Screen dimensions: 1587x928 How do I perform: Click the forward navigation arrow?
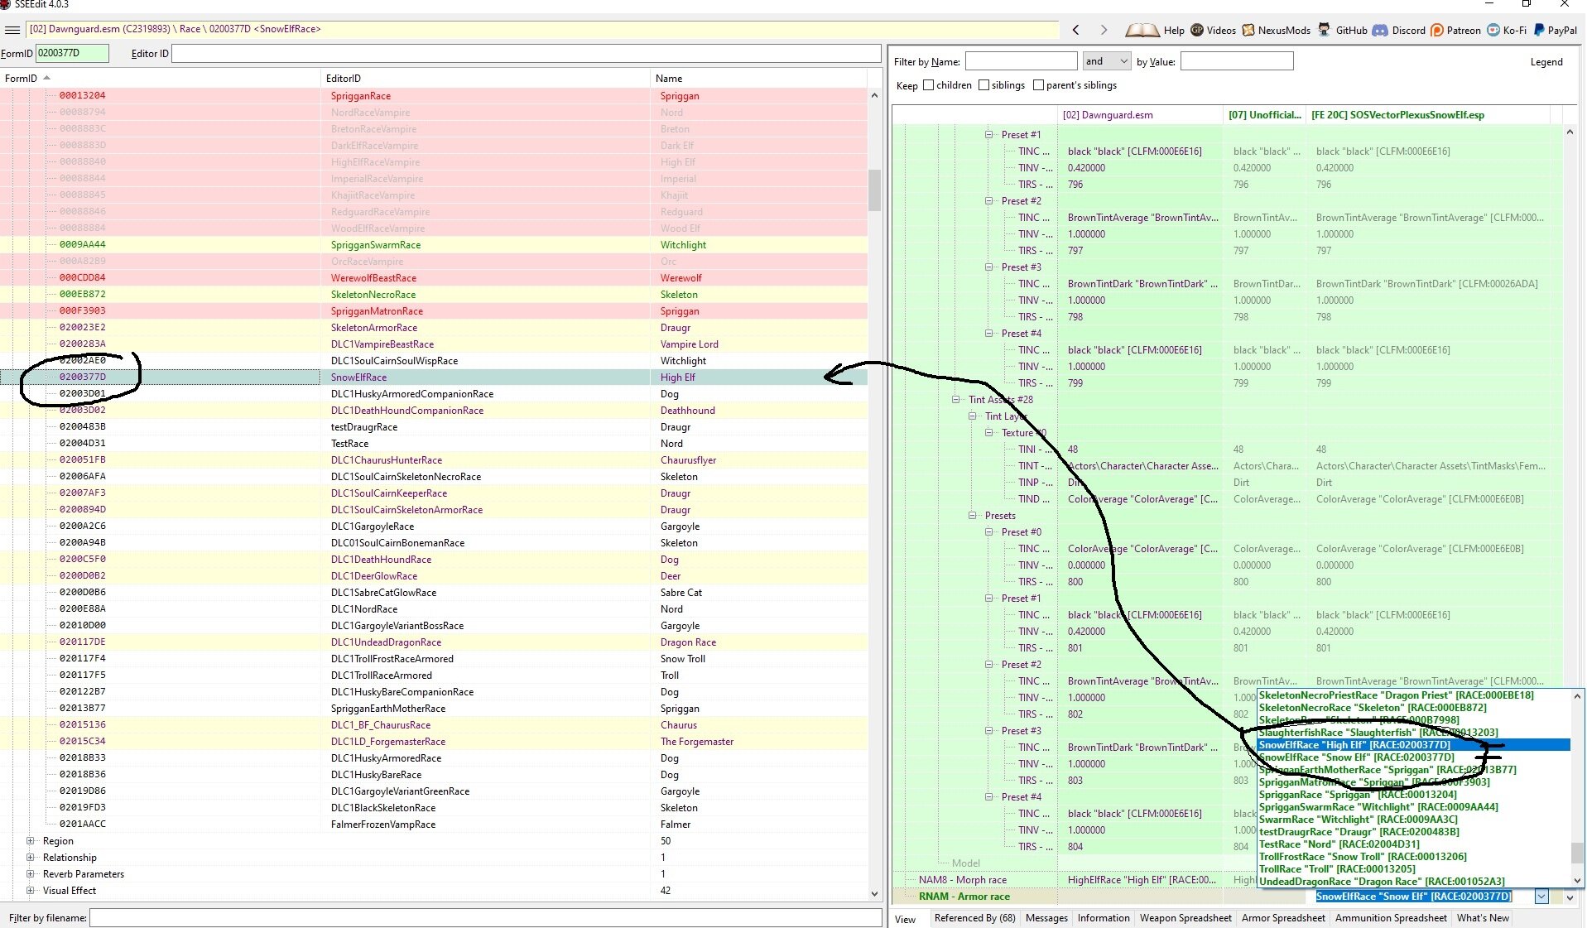1104,30
